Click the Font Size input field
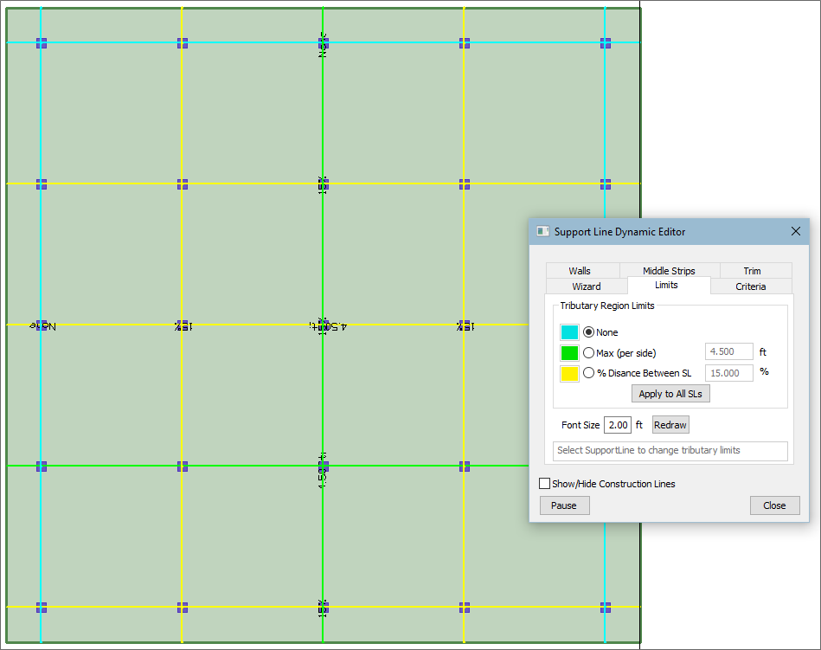The image size is (821, 650). [x=618, y=425]
